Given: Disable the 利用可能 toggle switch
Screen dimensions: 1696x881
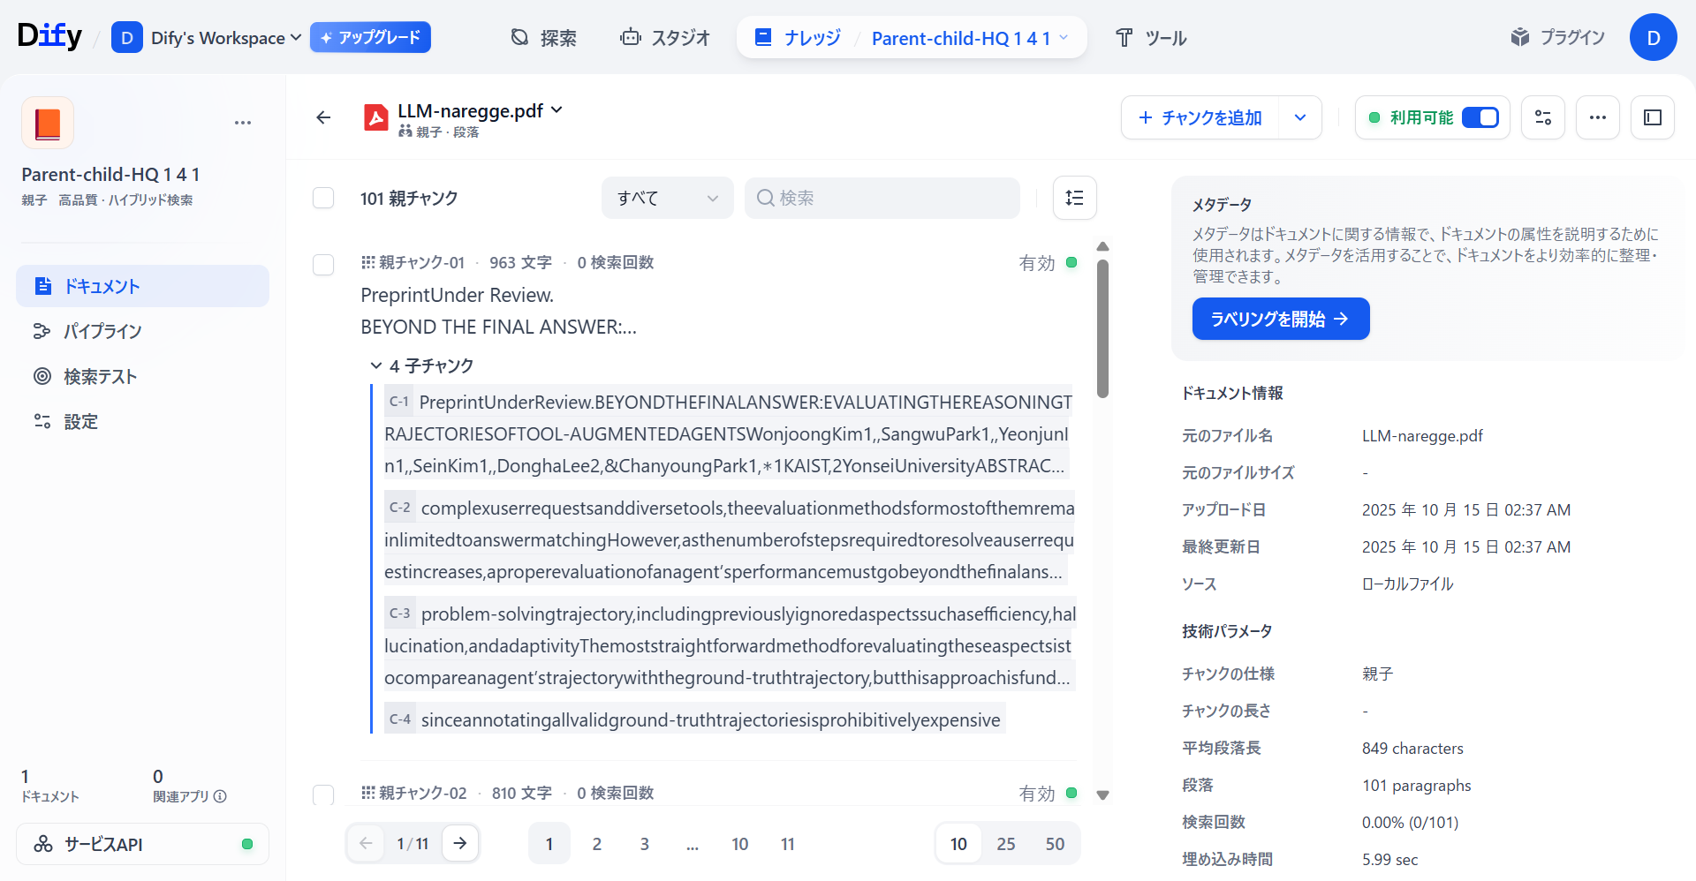Looking at the screenshot, I should pyautogui.click(x=1480, y=117).
